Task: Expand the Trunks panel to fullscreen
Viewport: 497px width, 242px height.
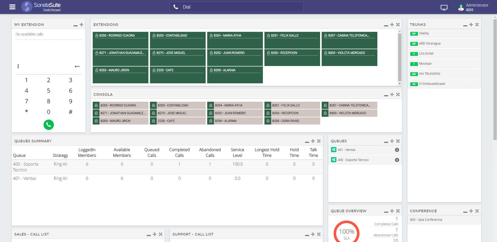Action: 477,25
